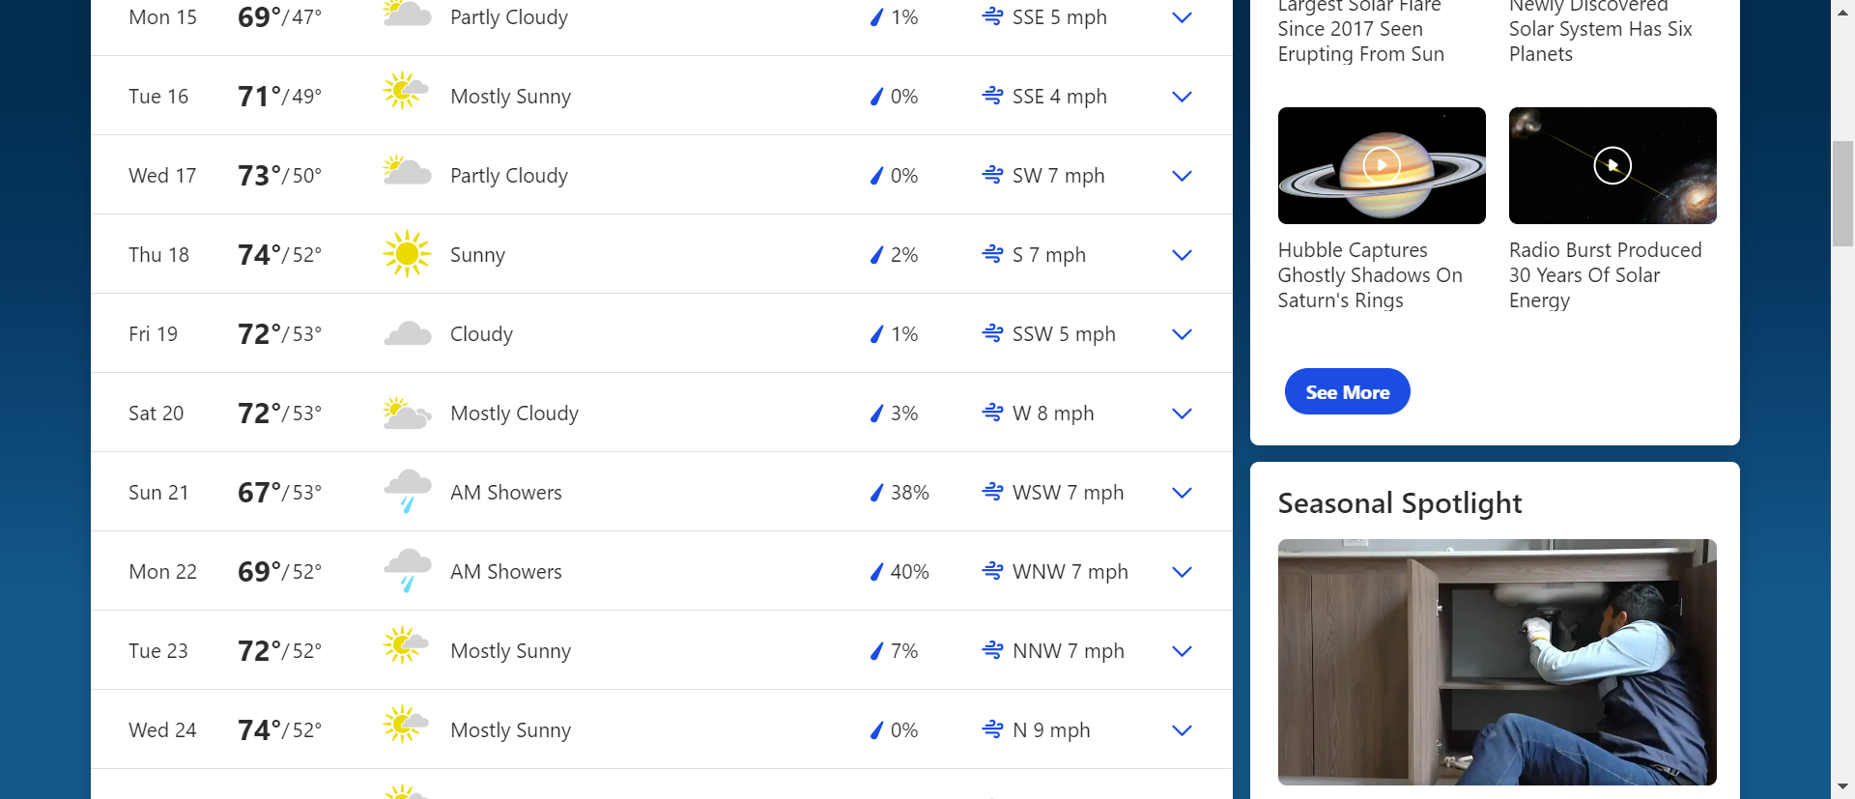The width and height of the screenshot is (1855, 799).
Task: Click the wind icon for Tue 16
Action: [992, 97]
